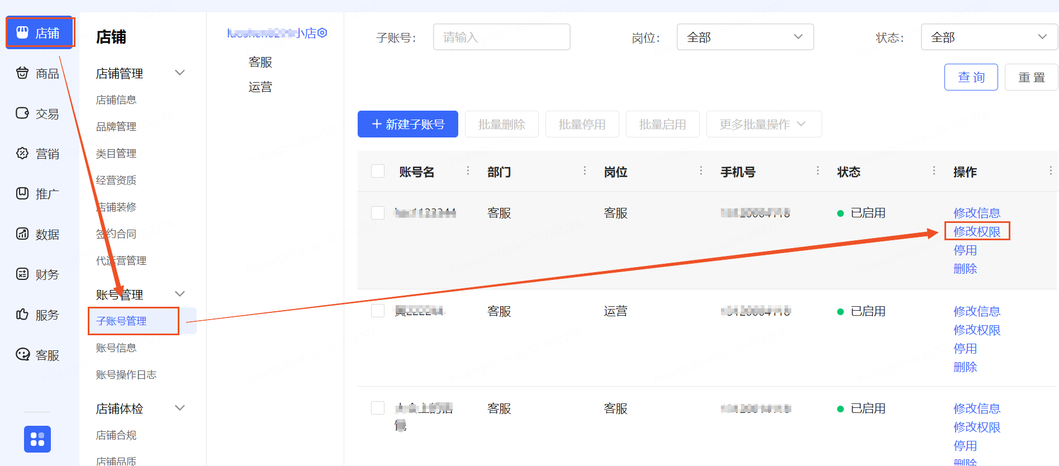Open the 推广 promotion icon
The image size is (1059, 466).
tap(22, 193)
